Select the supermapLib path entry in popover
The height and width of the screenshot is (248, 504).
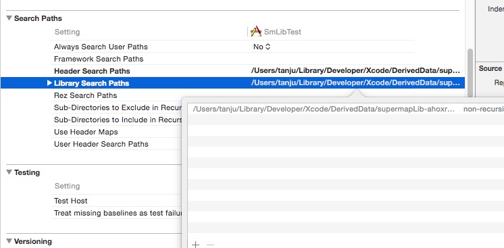pos(324,109)
